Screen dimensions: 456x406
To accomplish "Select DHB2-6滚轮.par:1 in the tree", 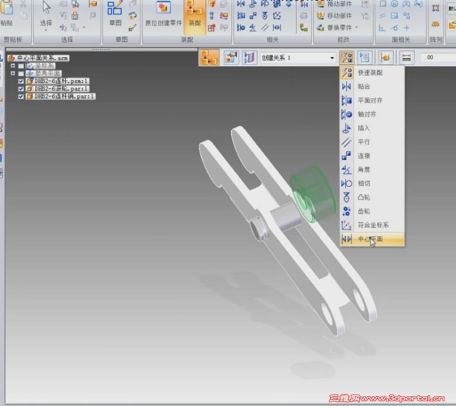I will 58,89.
